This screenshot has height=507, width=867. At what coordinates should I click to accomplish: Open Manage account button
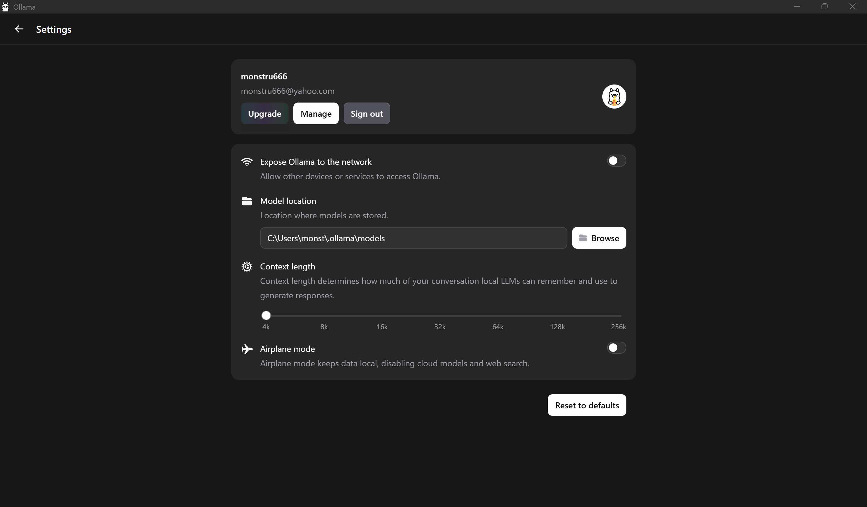coord(316,114)
